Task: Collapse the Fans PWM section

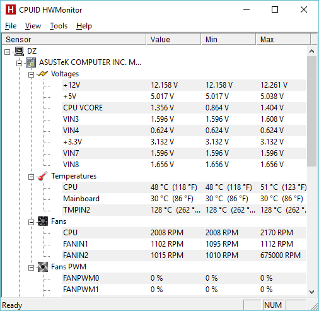Action: tap(31, 267)
